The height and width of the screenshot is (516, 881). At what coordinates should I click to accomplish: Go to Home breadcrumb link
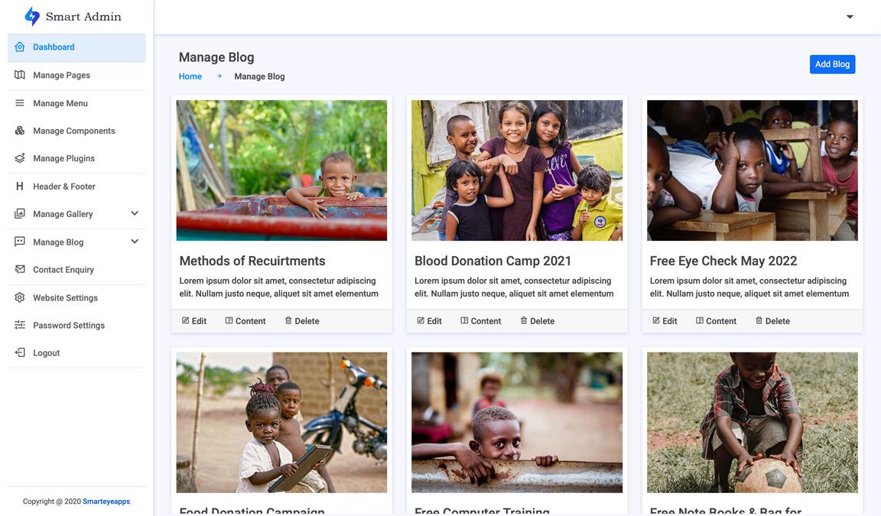click(190, 76)
